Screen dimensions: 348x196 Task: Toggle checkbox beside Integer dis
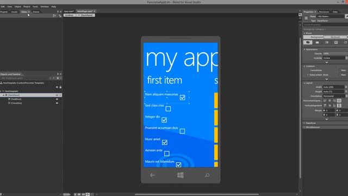[164, 120]
